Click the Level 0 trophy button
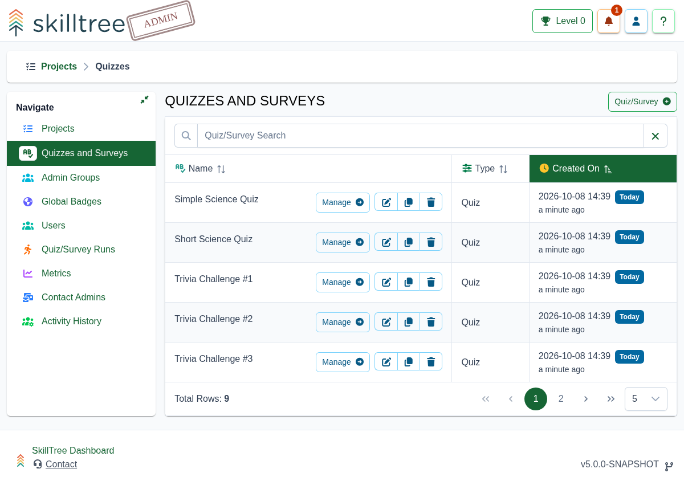 pyautogui.click(x=563, y=21)
